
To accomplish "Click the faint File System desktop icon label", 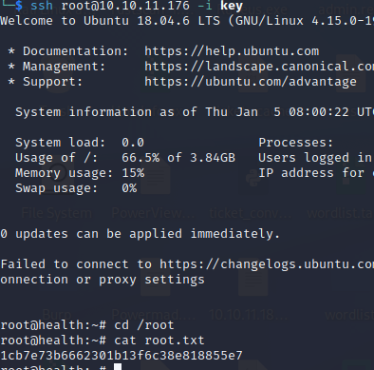I will pos(57,213).
